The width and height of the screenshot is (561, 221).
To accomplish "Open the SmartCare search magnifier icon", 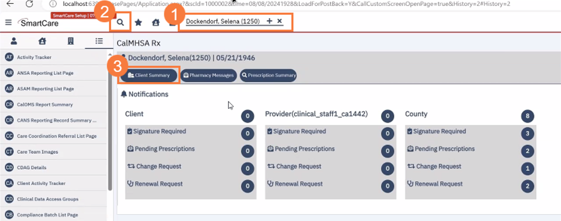I will tap(120, 22).
